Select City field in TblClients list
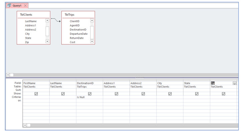241x133 pixels. coord(27,34)
